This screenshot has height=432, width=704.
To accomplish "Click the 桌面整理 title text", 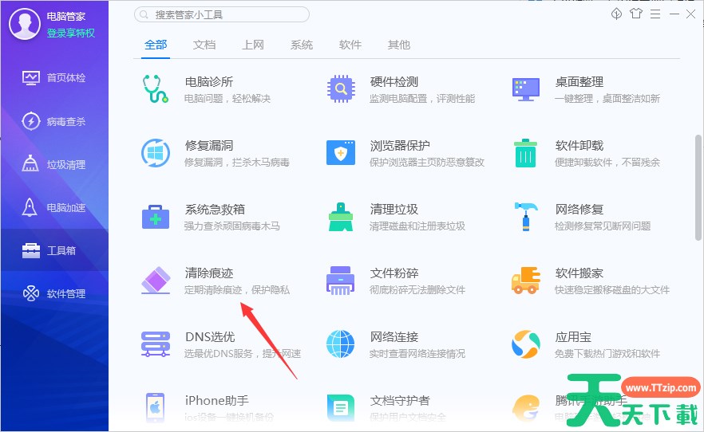I will click(x=579, y=82).
